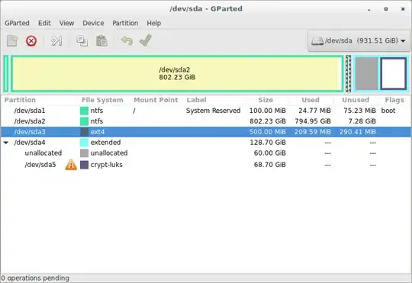Select the /dev/sda2 partition row
The height and width of the screenshot is (283, 412).
206,121
